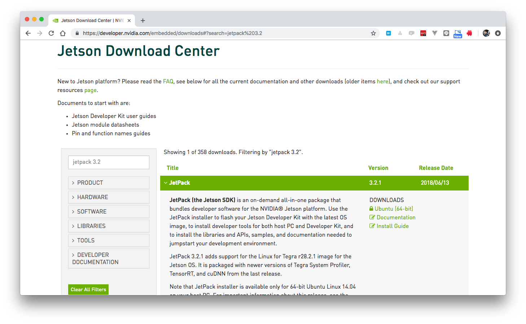Screen dimensions: 526x324
Task: Click Jetson Developer Kit user guides
Action: [114, 116]
